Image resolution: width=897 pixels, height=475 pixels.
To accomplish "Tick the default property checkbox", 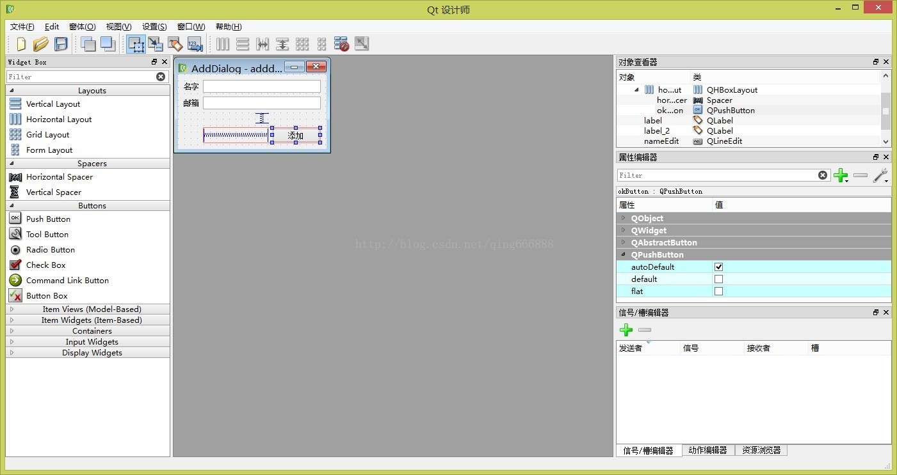I will (718, 279).
